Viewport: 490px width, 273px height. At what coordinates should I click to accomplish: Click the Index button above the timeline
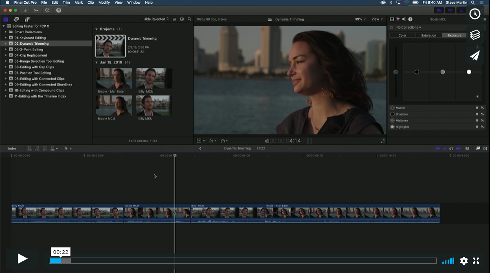[x=12, y=148]
